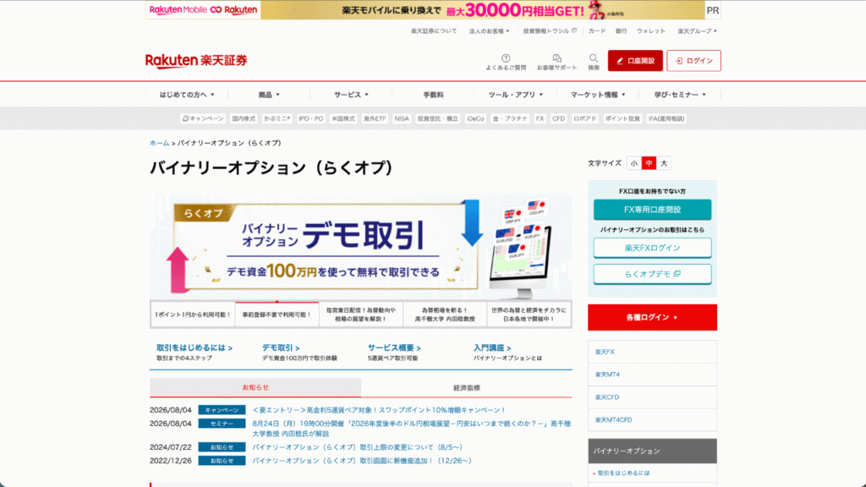Image resolution: width=866 pixels, height=487 pixels.
Task: Expand サービス menu
Action: click(x=351, y=95)
